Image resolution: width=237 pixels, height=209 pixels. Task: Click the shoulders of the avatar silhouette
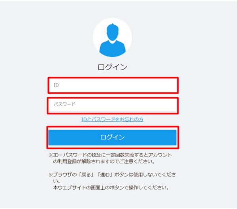coord(113,49)
